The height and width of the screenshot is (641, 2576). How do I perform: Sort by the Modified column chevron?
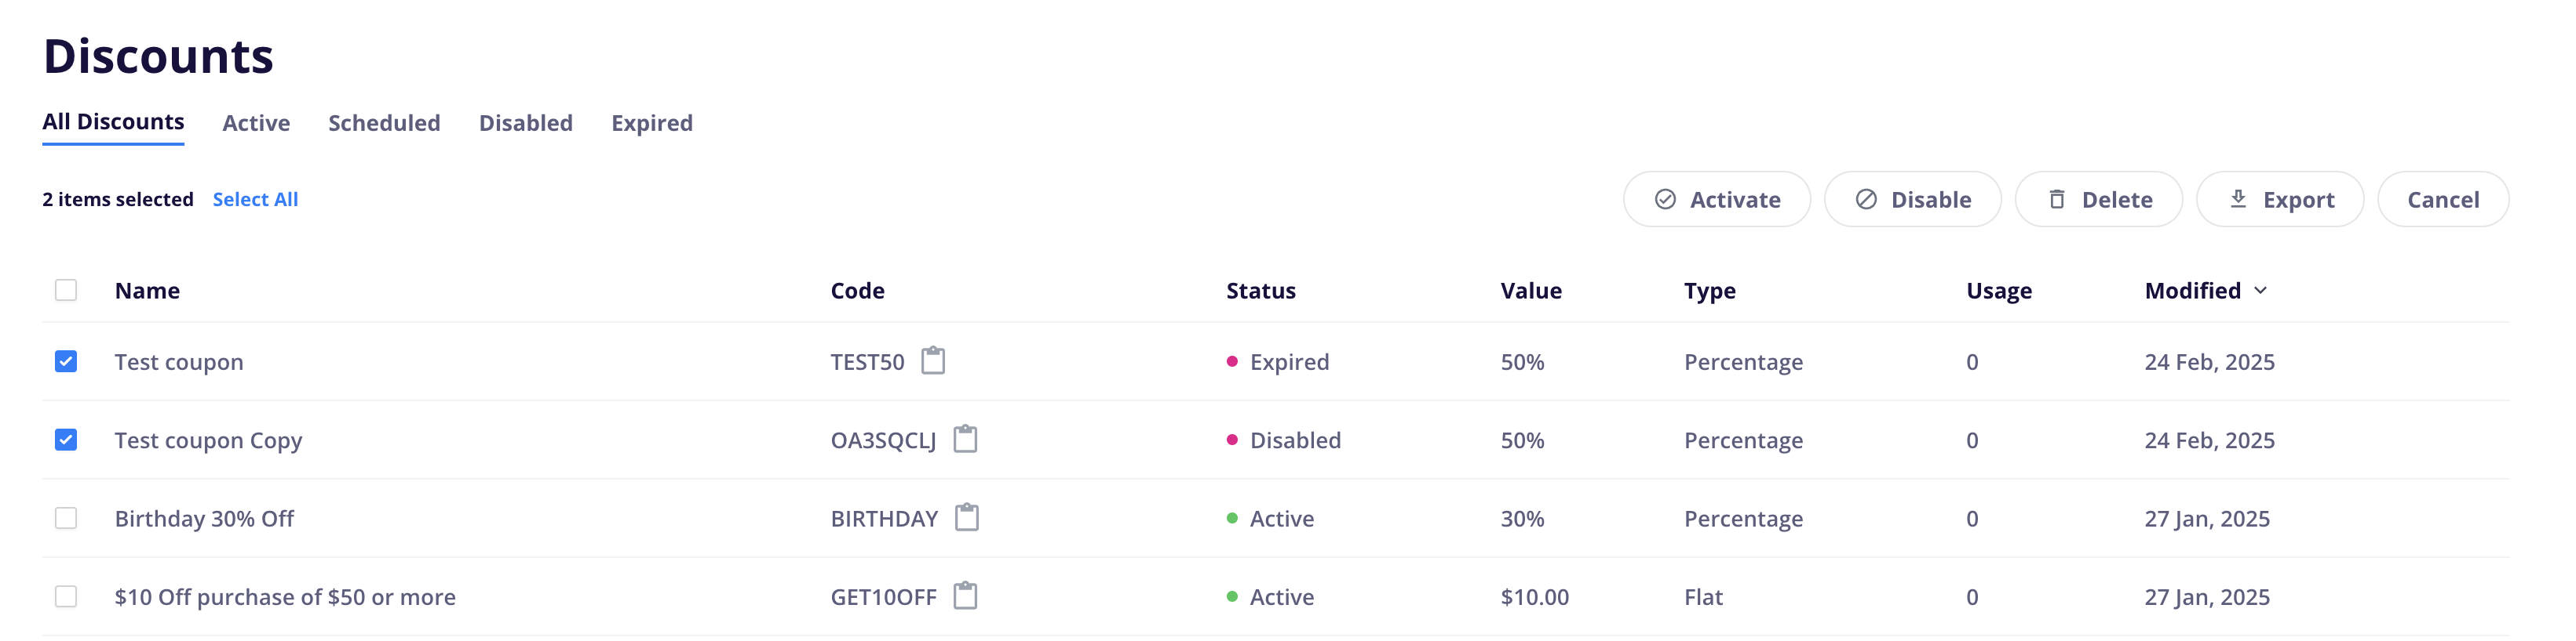2260,291
